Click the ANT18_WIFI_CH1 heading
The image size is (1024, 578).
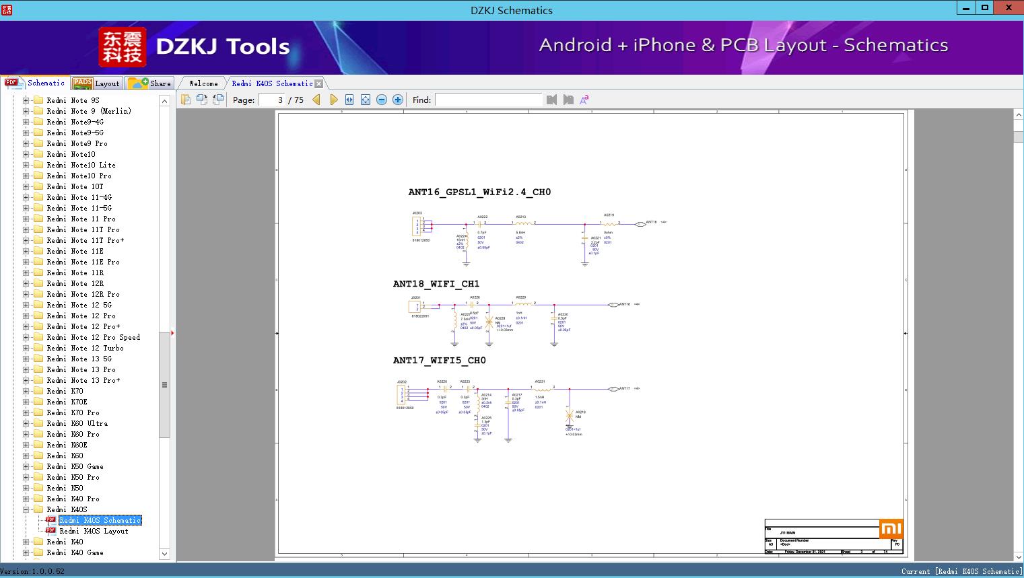pos(436,284)
